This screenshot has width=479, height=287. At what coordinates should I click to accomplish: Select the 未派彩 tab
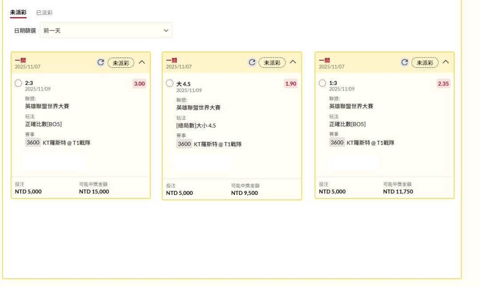click(x=18, y=12)
